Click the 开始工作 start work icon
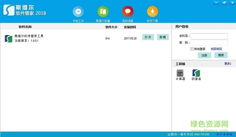Image resolution: width=236 pixels, height=137 pixels. coord(78,11)
